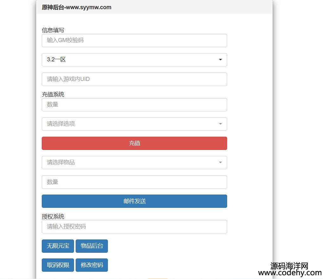The width and height of the screenshot is (323, 279).
Task: Click the red 充值 button
Action: tap(134, 143)
